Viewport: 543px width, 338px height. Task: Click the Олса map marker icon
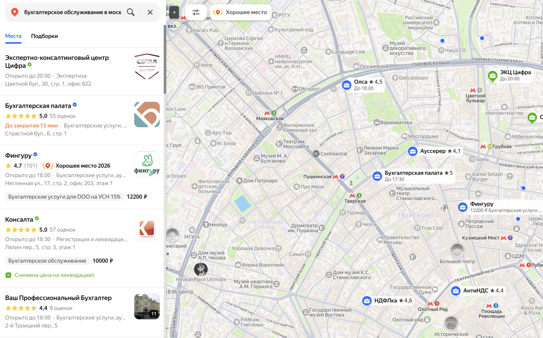click(x=346, y=85)
